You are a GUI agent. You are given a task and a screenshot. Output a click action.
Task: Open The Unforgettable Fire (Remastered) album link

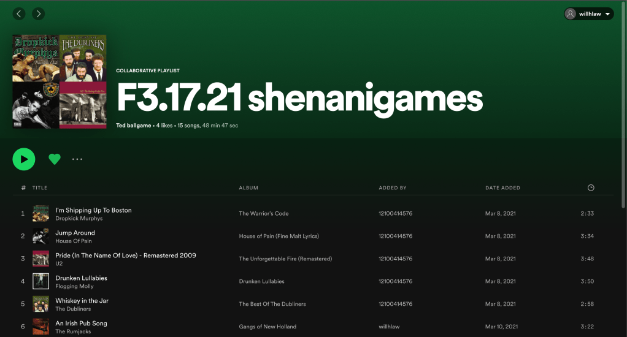pos(285,259)
